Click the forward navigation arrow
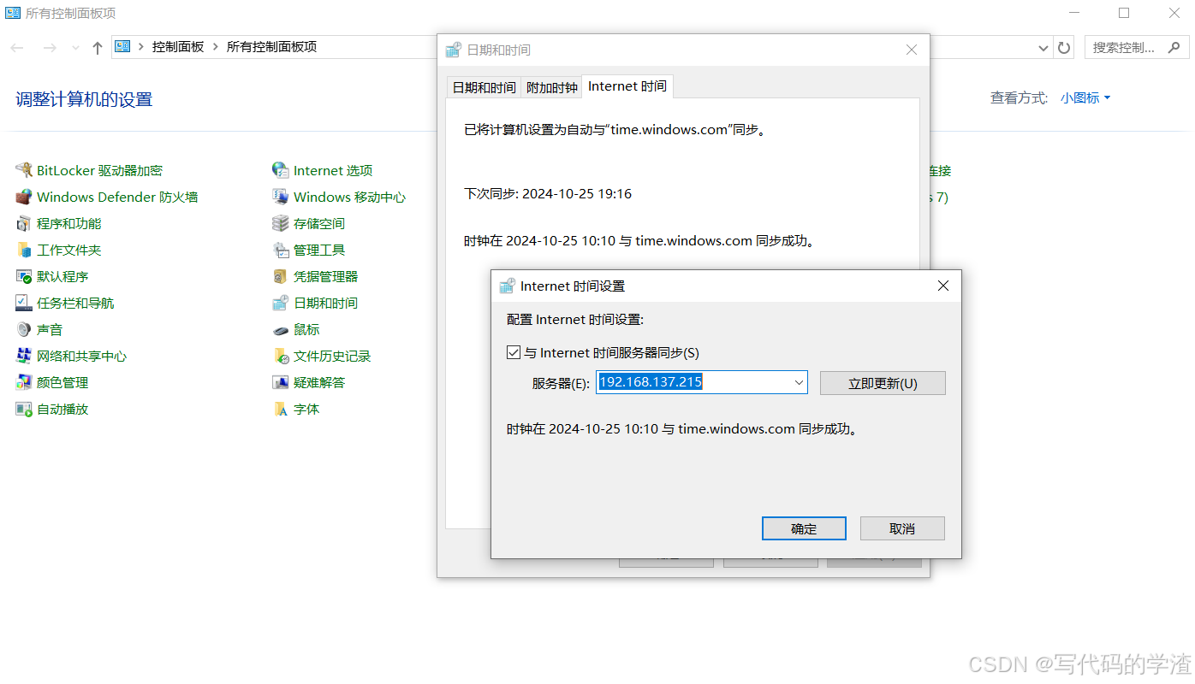 click(x=50, y=48)
